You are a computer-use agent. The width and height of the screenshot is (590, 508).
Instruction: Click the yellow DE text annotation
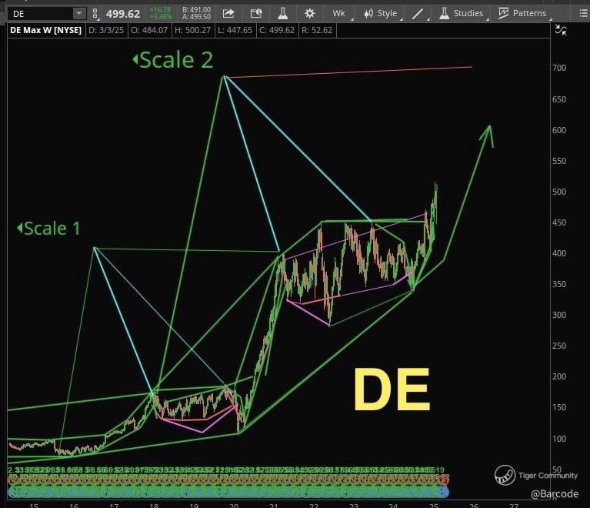click(x=392, y=389)
